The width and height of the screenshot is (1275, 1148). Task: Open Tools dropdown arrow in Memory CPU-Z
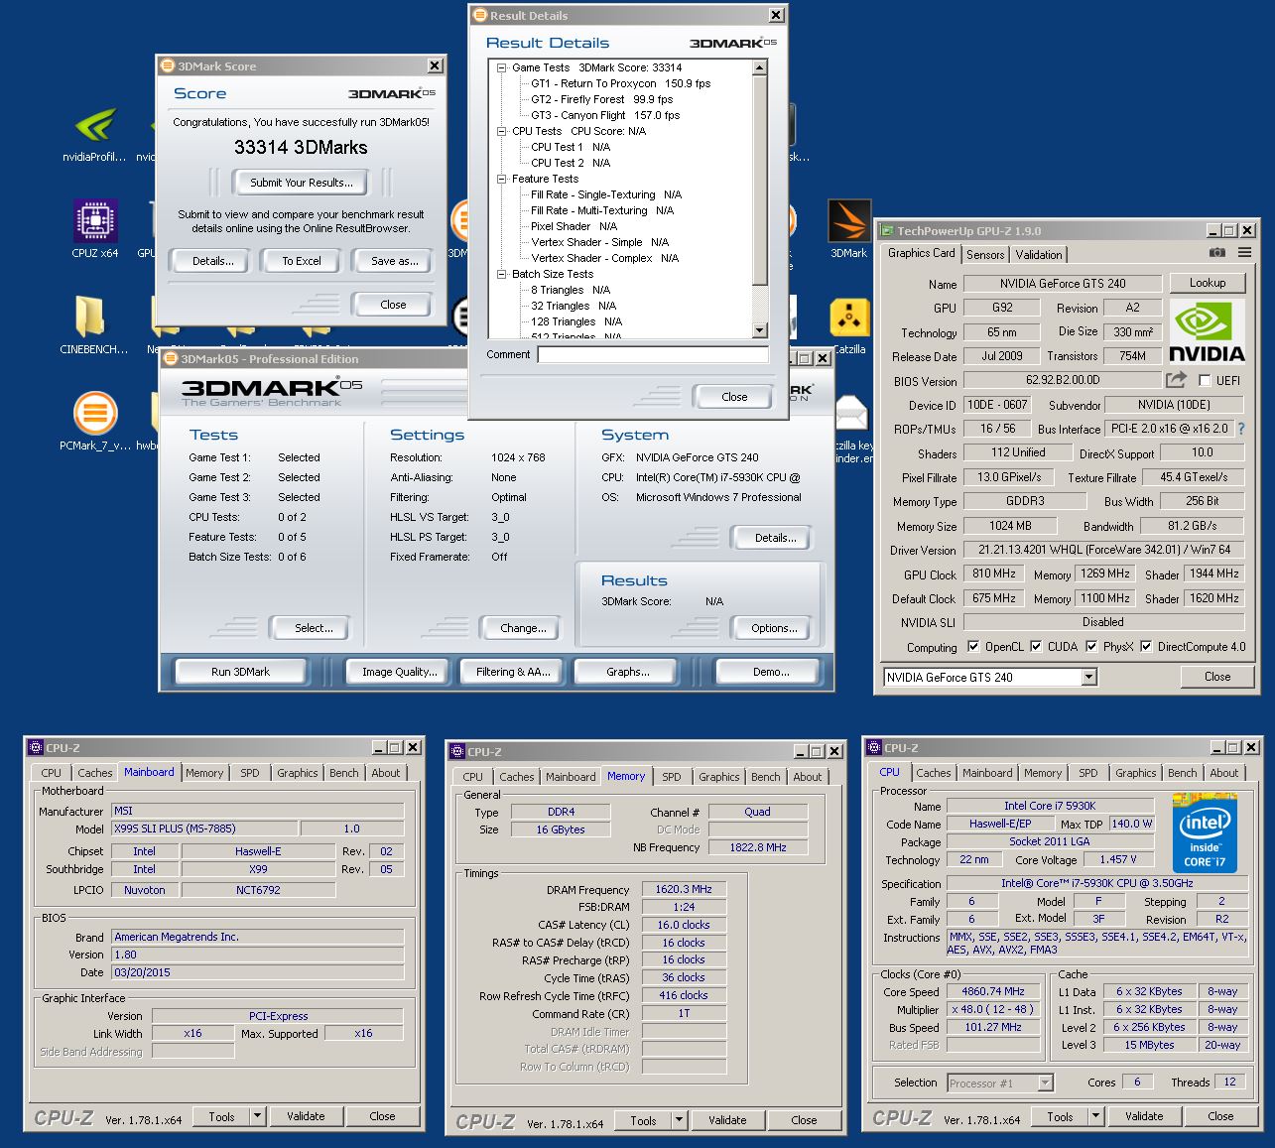point(679,1120)
